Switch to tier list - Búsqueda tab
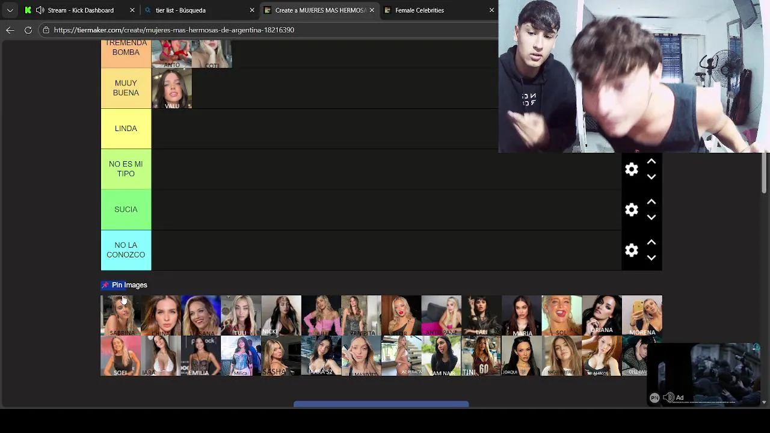 199,10
